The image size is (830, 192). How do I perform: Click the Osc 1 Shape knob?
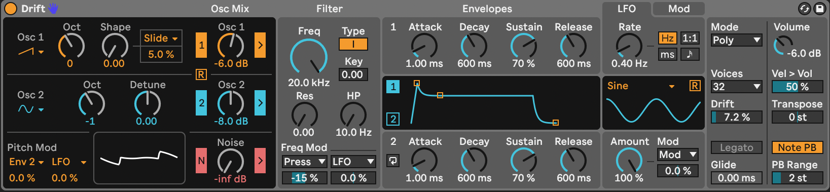click(115, 46)
